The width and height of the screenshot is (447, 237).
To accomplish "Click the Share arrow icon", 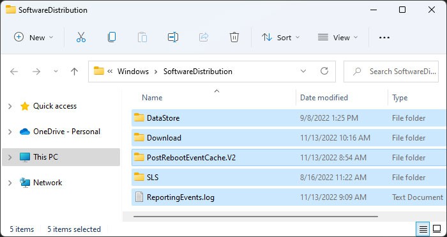I will 204,37.
